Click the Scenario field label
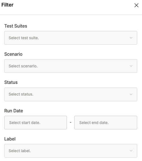The height and width of the screenshot is (161, 142). click(x=13, y=54)
